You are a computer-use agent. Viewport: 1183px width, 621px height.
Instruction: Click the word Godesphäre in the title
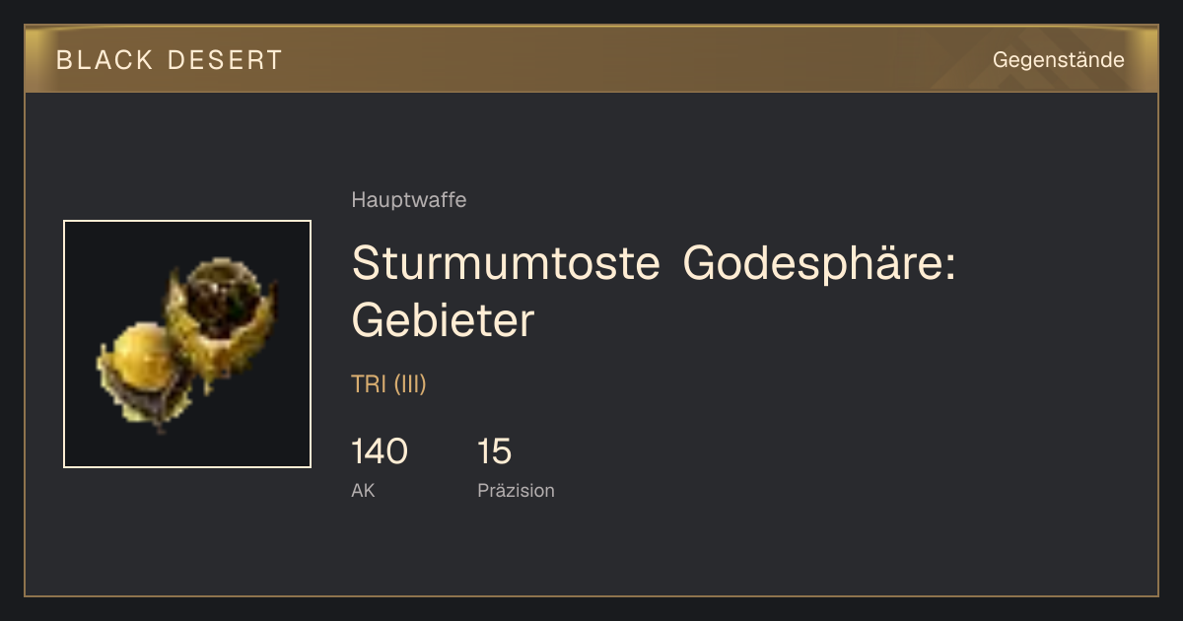point(819,262)
